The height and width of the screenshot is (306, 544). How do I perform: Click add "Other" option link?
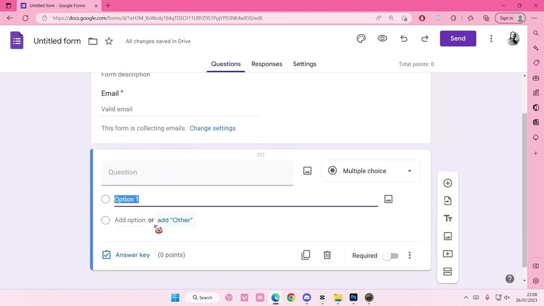(x=175, y=220)
